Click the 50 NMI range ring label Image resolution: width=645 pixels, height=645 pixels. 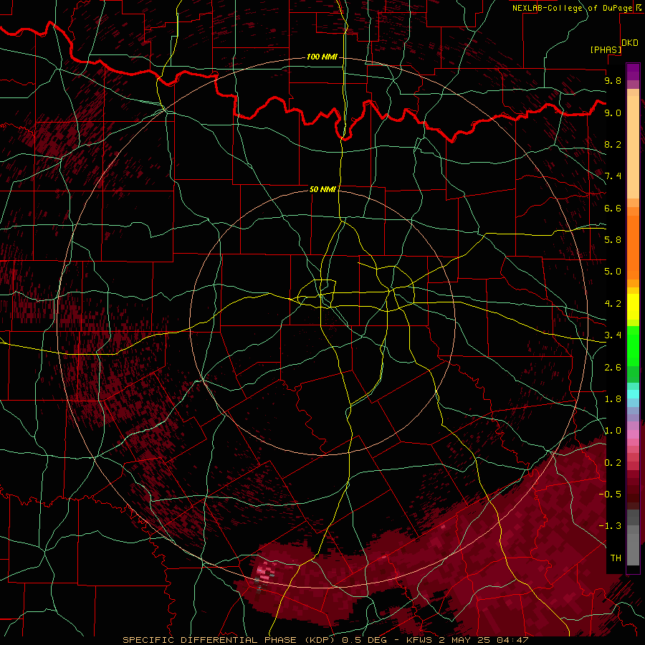[322, 189]
